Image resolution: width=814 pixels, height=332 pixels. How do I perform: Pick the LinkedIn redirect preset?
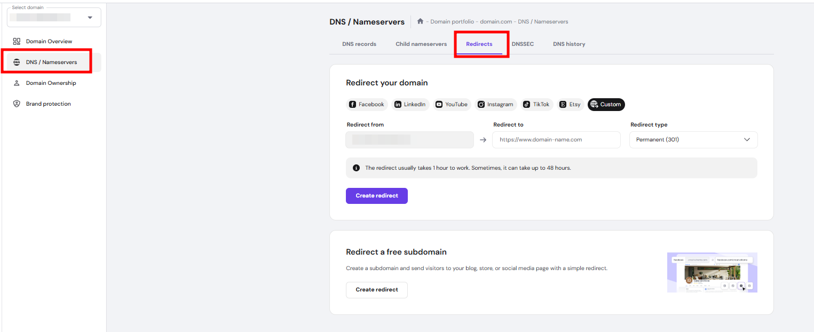(410, 104)
